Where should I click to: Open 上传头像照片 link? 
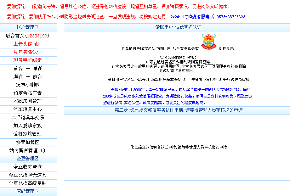[27, 44]
